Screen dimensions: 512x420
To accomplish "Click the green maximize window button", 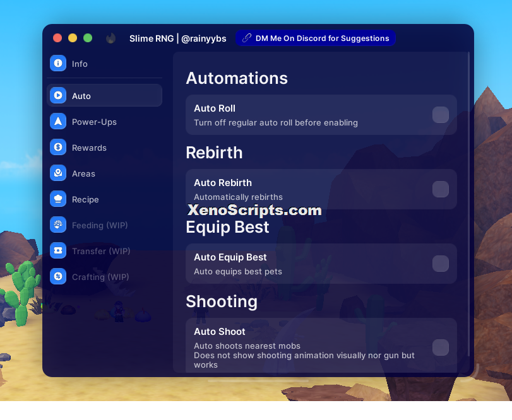I will (88, 38).
